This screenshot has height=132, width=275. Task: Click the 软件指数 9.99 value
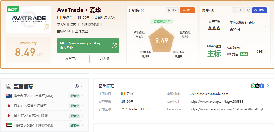146,57
